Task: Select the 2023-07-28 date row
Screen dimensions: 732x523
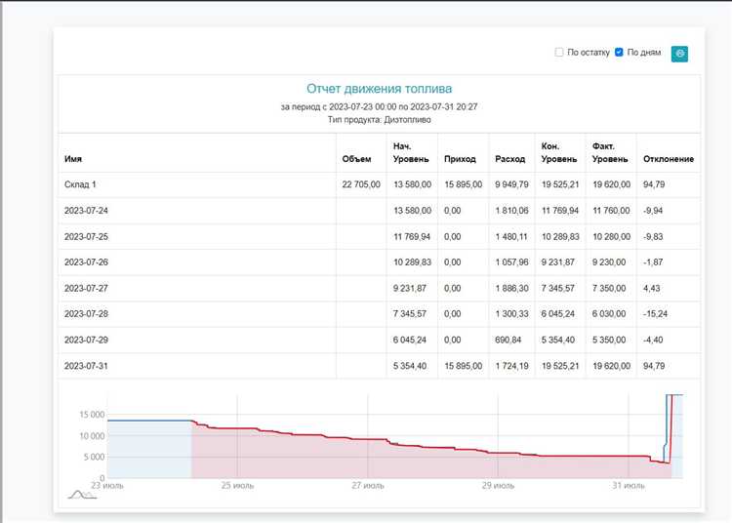Action: pos(86,314)
